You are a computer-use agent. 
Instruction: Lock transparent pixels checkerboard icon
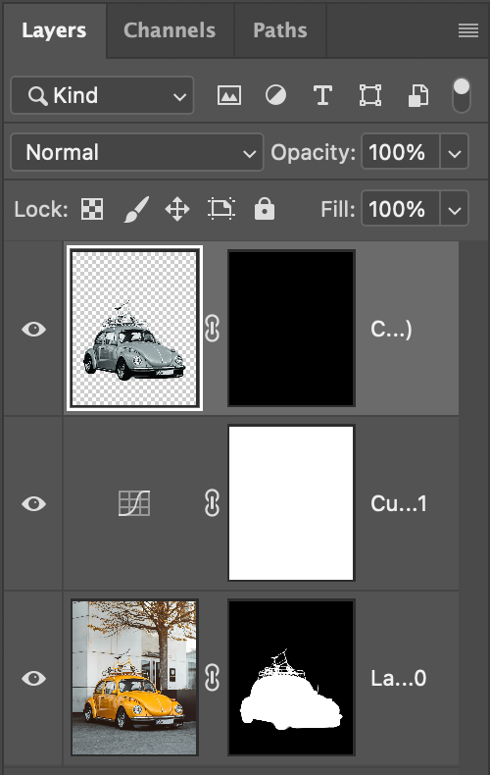pyautogui.click(x=92, y=209)
